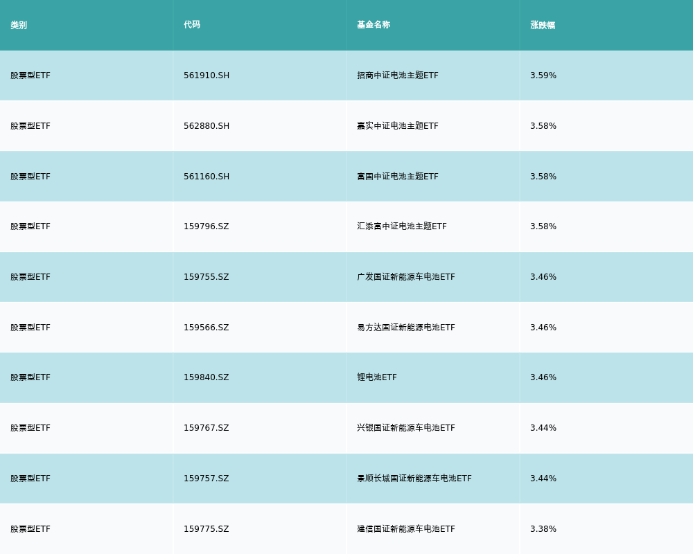Click 股票型ETF in the 159755.SZ row
The height and width of the screenshot is (554, 693).
point(30,277)
